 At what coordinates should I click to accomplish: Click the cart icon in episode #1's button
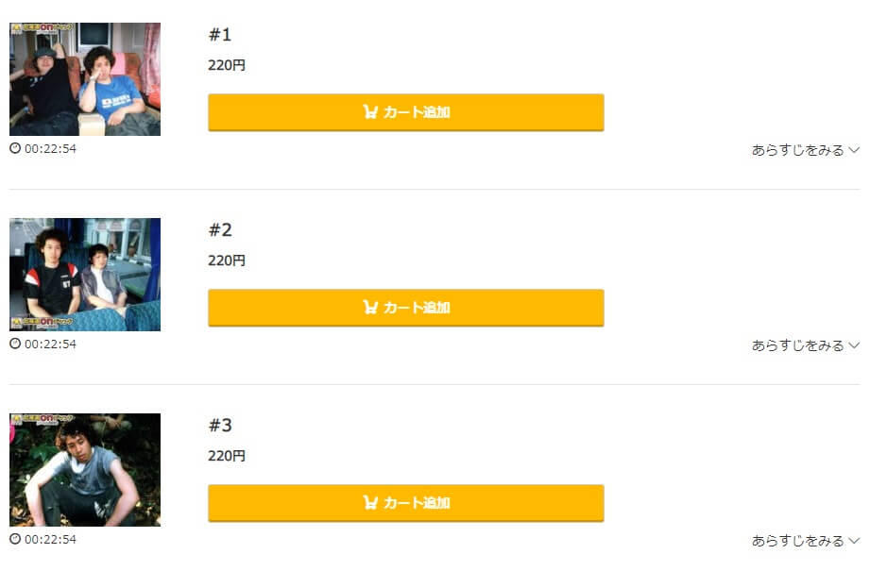[370, 112]
